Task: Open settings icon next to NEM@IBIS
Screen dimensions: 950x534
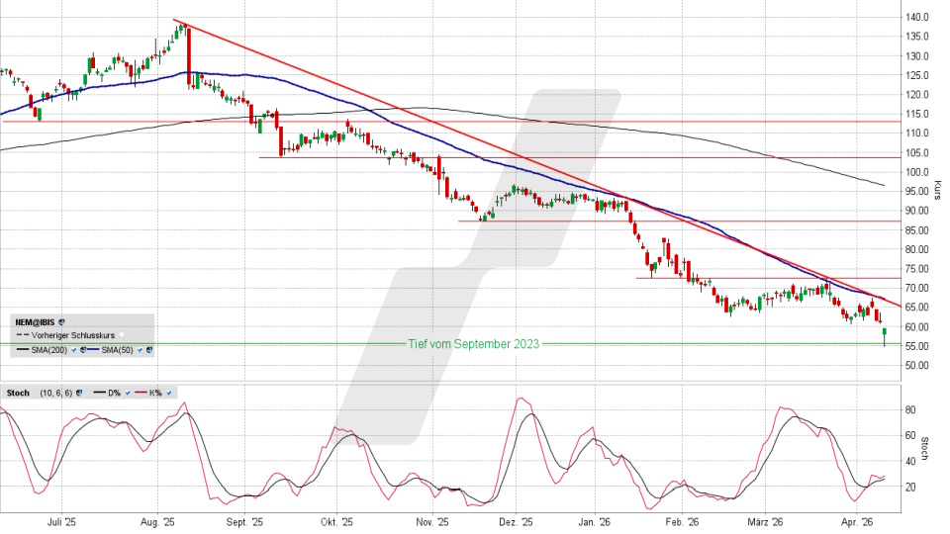Action: (61, 322)
